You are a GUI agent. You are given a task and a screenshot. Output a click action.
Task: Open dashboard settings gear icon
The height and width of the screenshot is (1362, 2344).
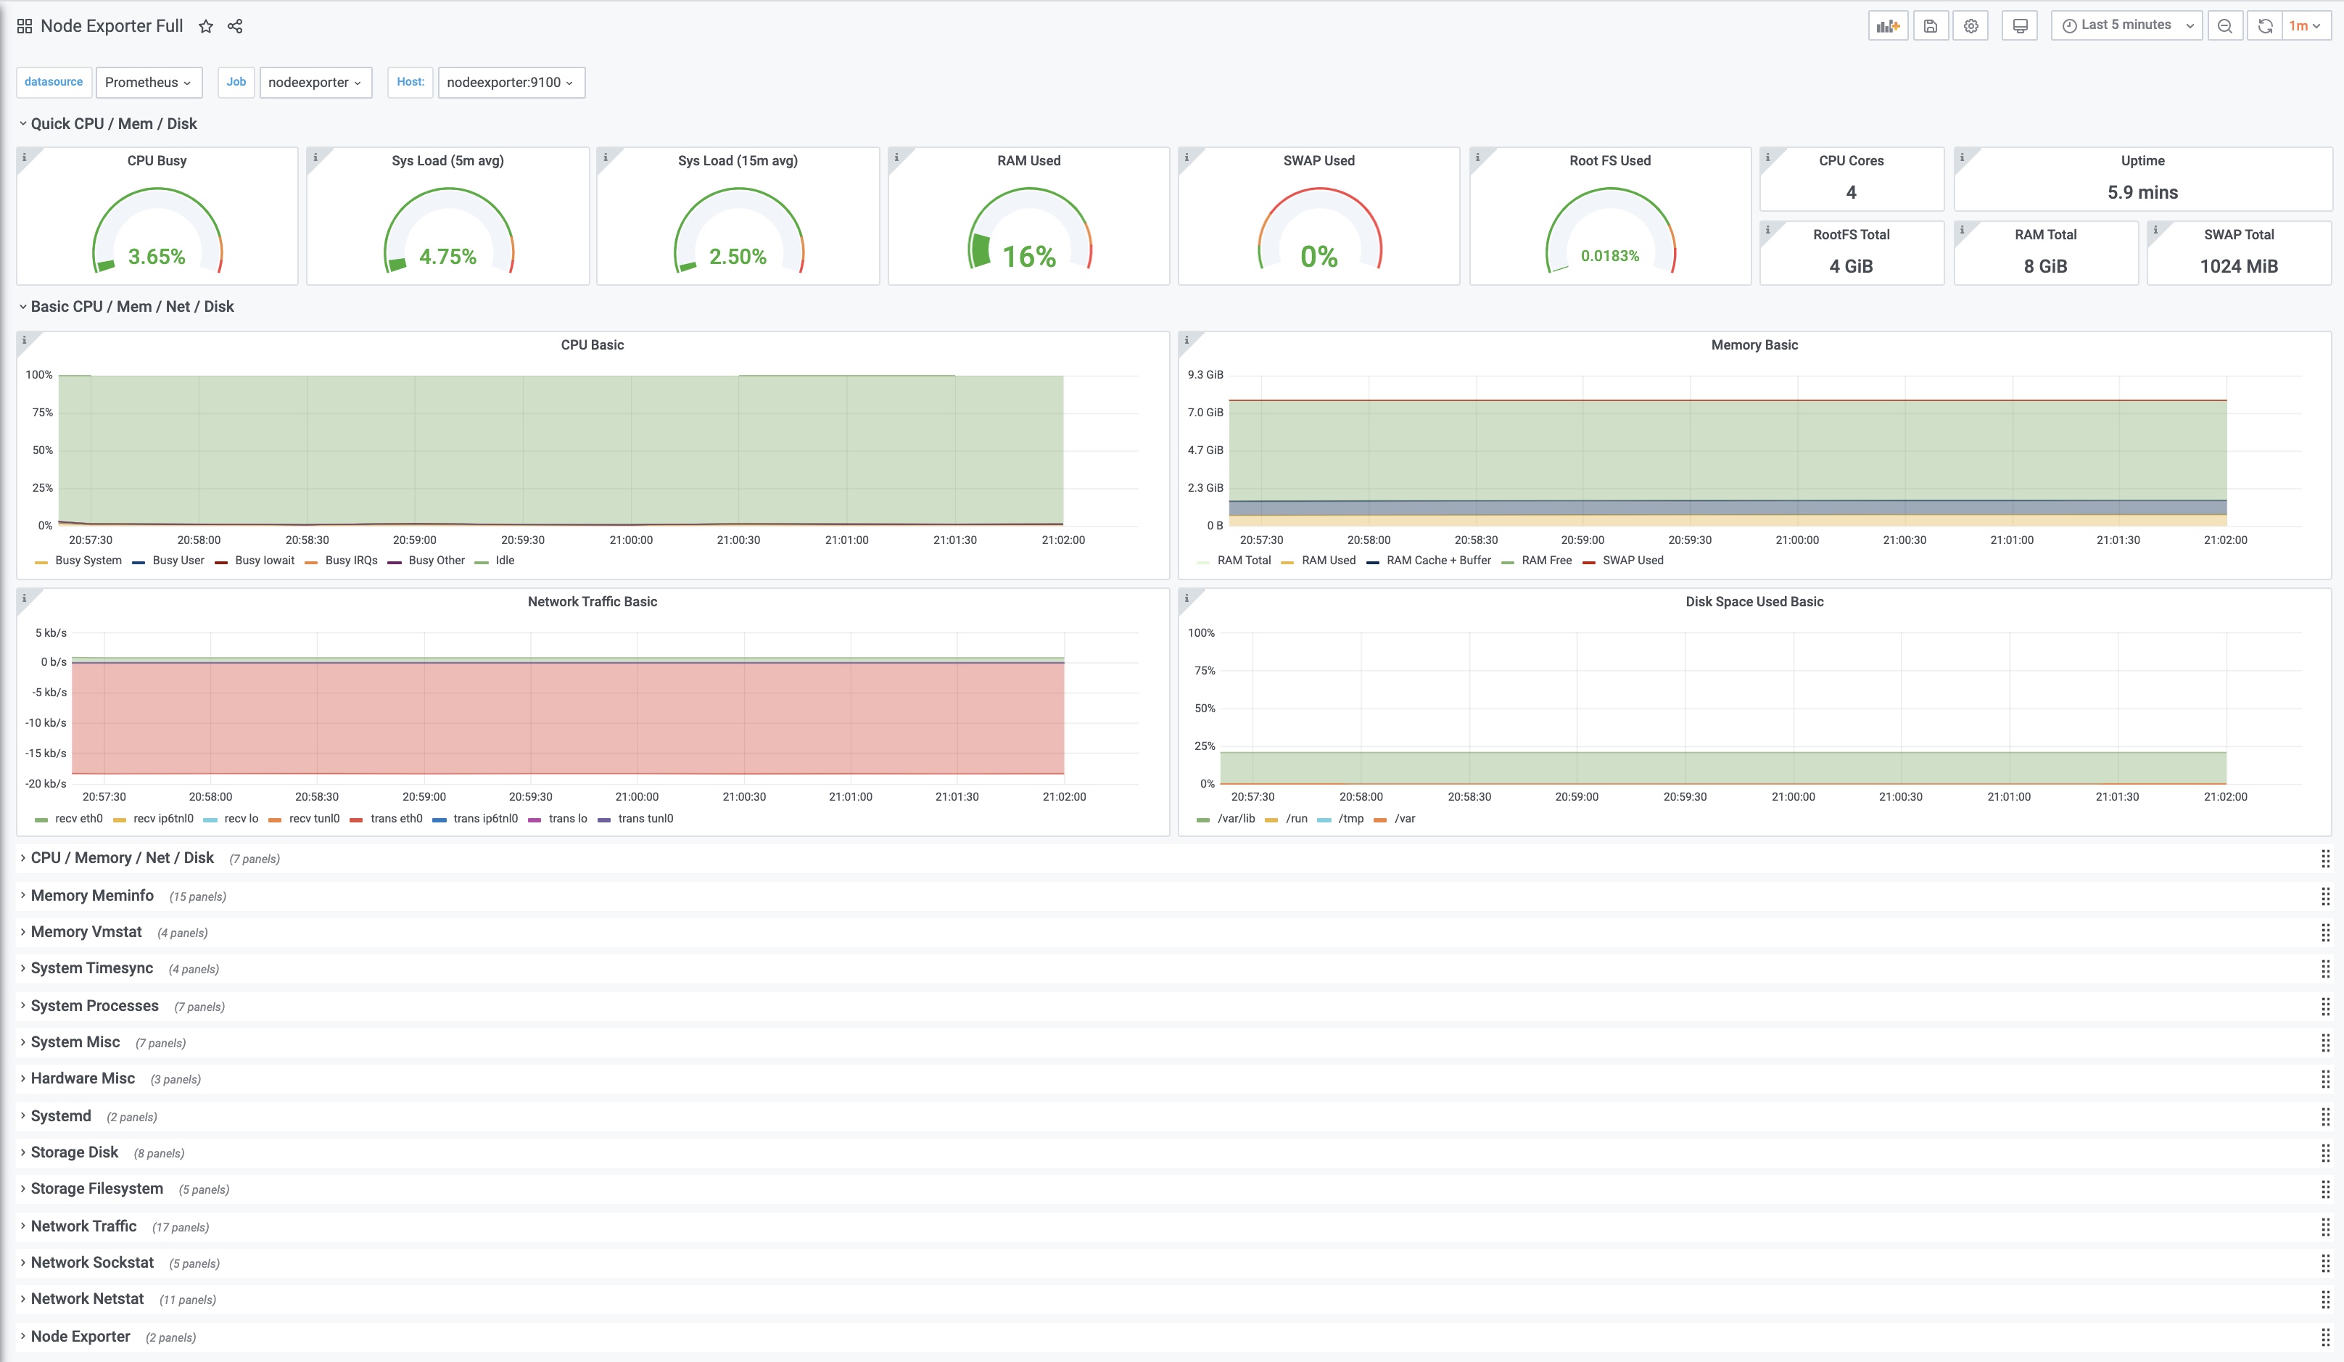(x=1970, y=26)
